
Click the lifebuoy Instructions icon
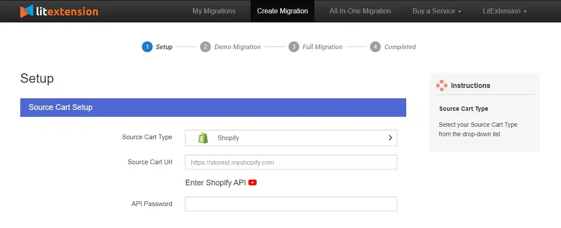point(442,85)
